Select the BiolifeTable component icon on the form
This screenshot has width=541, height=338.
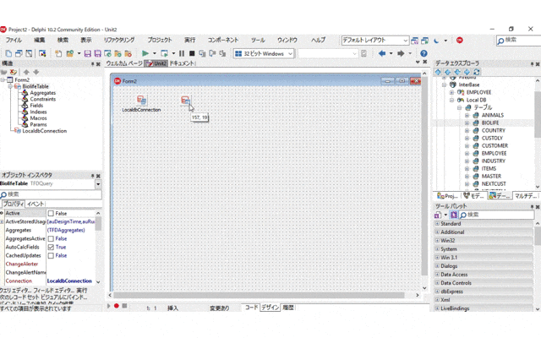click(186, 101)
